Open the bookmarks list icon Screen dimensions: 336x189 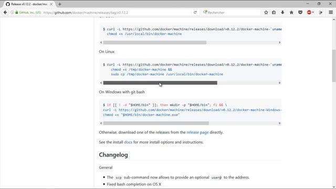274,13
